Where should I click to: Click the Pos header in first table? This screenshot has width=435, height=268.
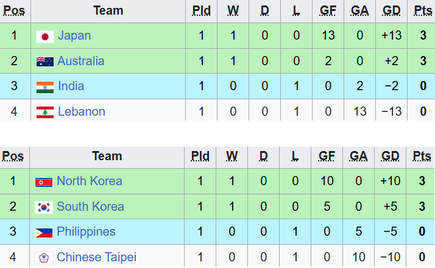coord(14,11)
